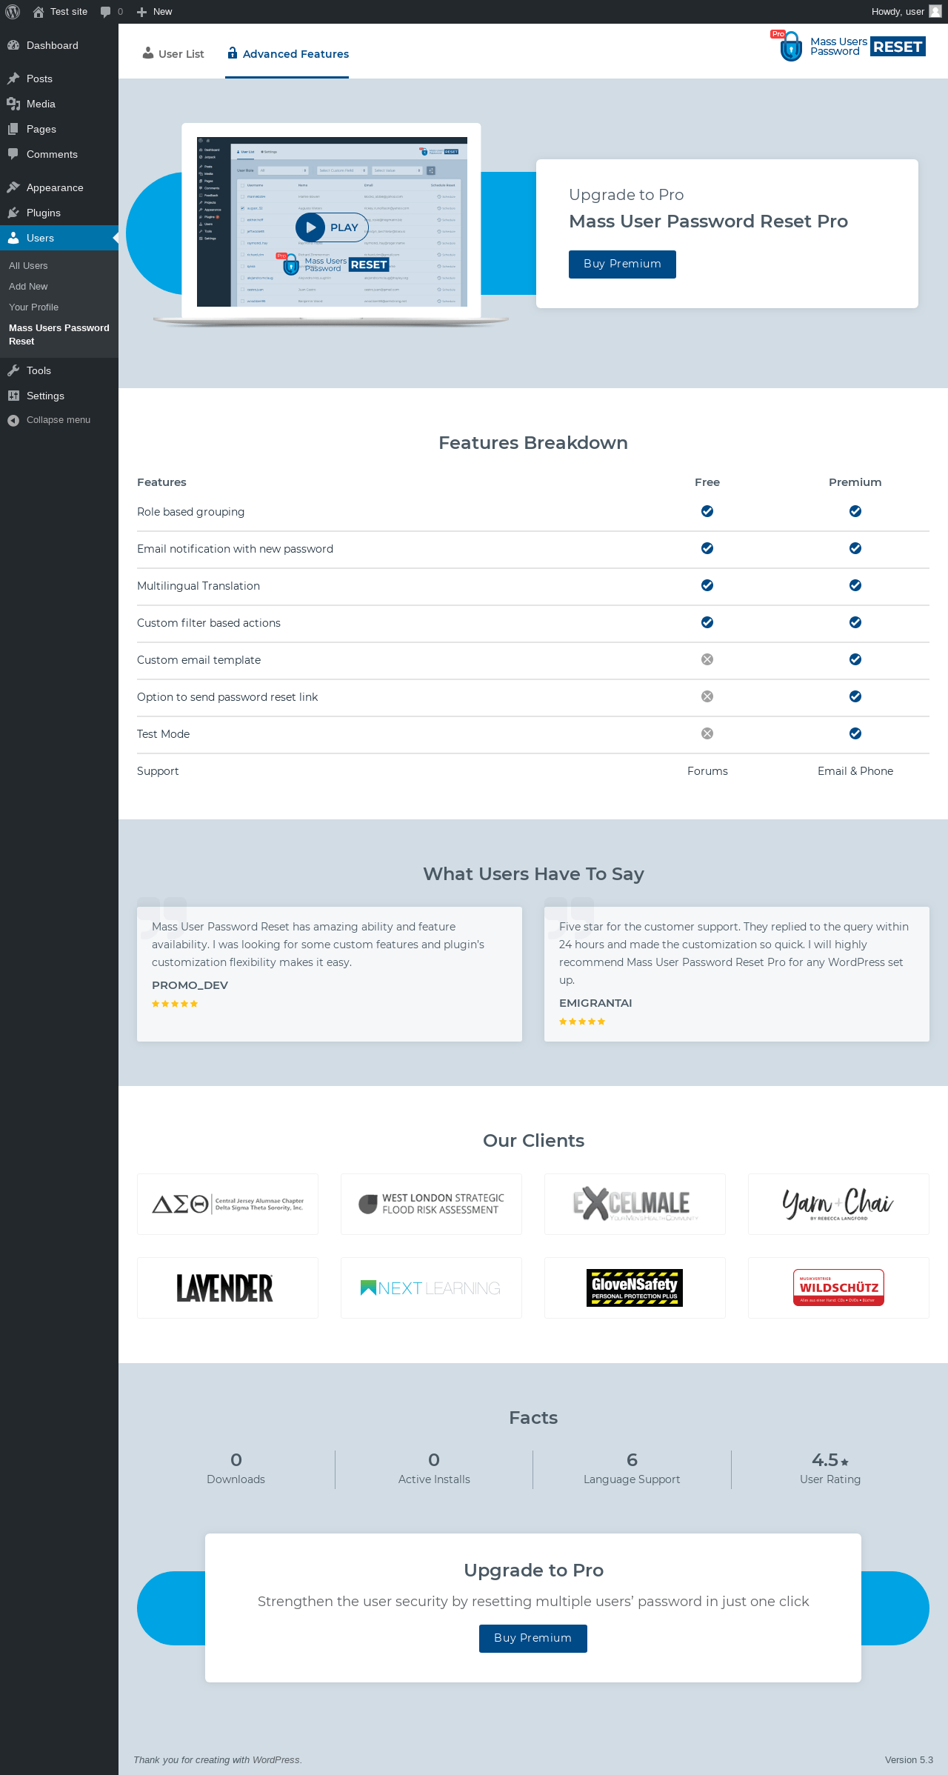Click the 'Email & Phone' support cell
948x1775 pixels.
coord(855,771)
